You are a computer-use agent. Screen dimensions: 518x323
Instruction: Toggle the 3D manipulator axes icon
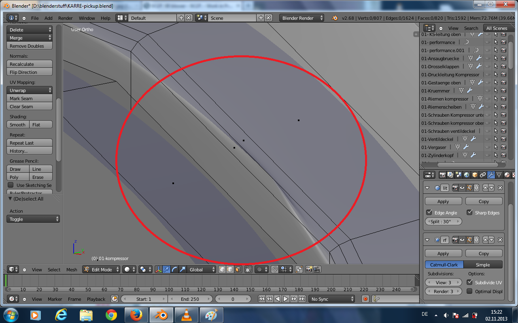158,269
